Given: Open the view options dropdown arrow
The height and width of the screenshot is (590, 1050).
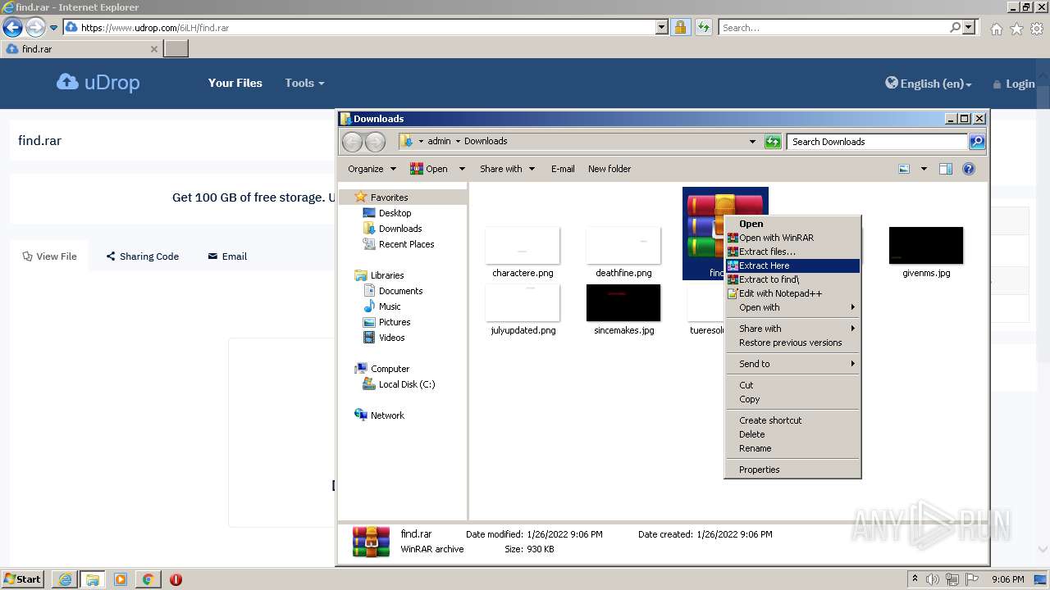Looking at the screenshot, I should (924, 169).
